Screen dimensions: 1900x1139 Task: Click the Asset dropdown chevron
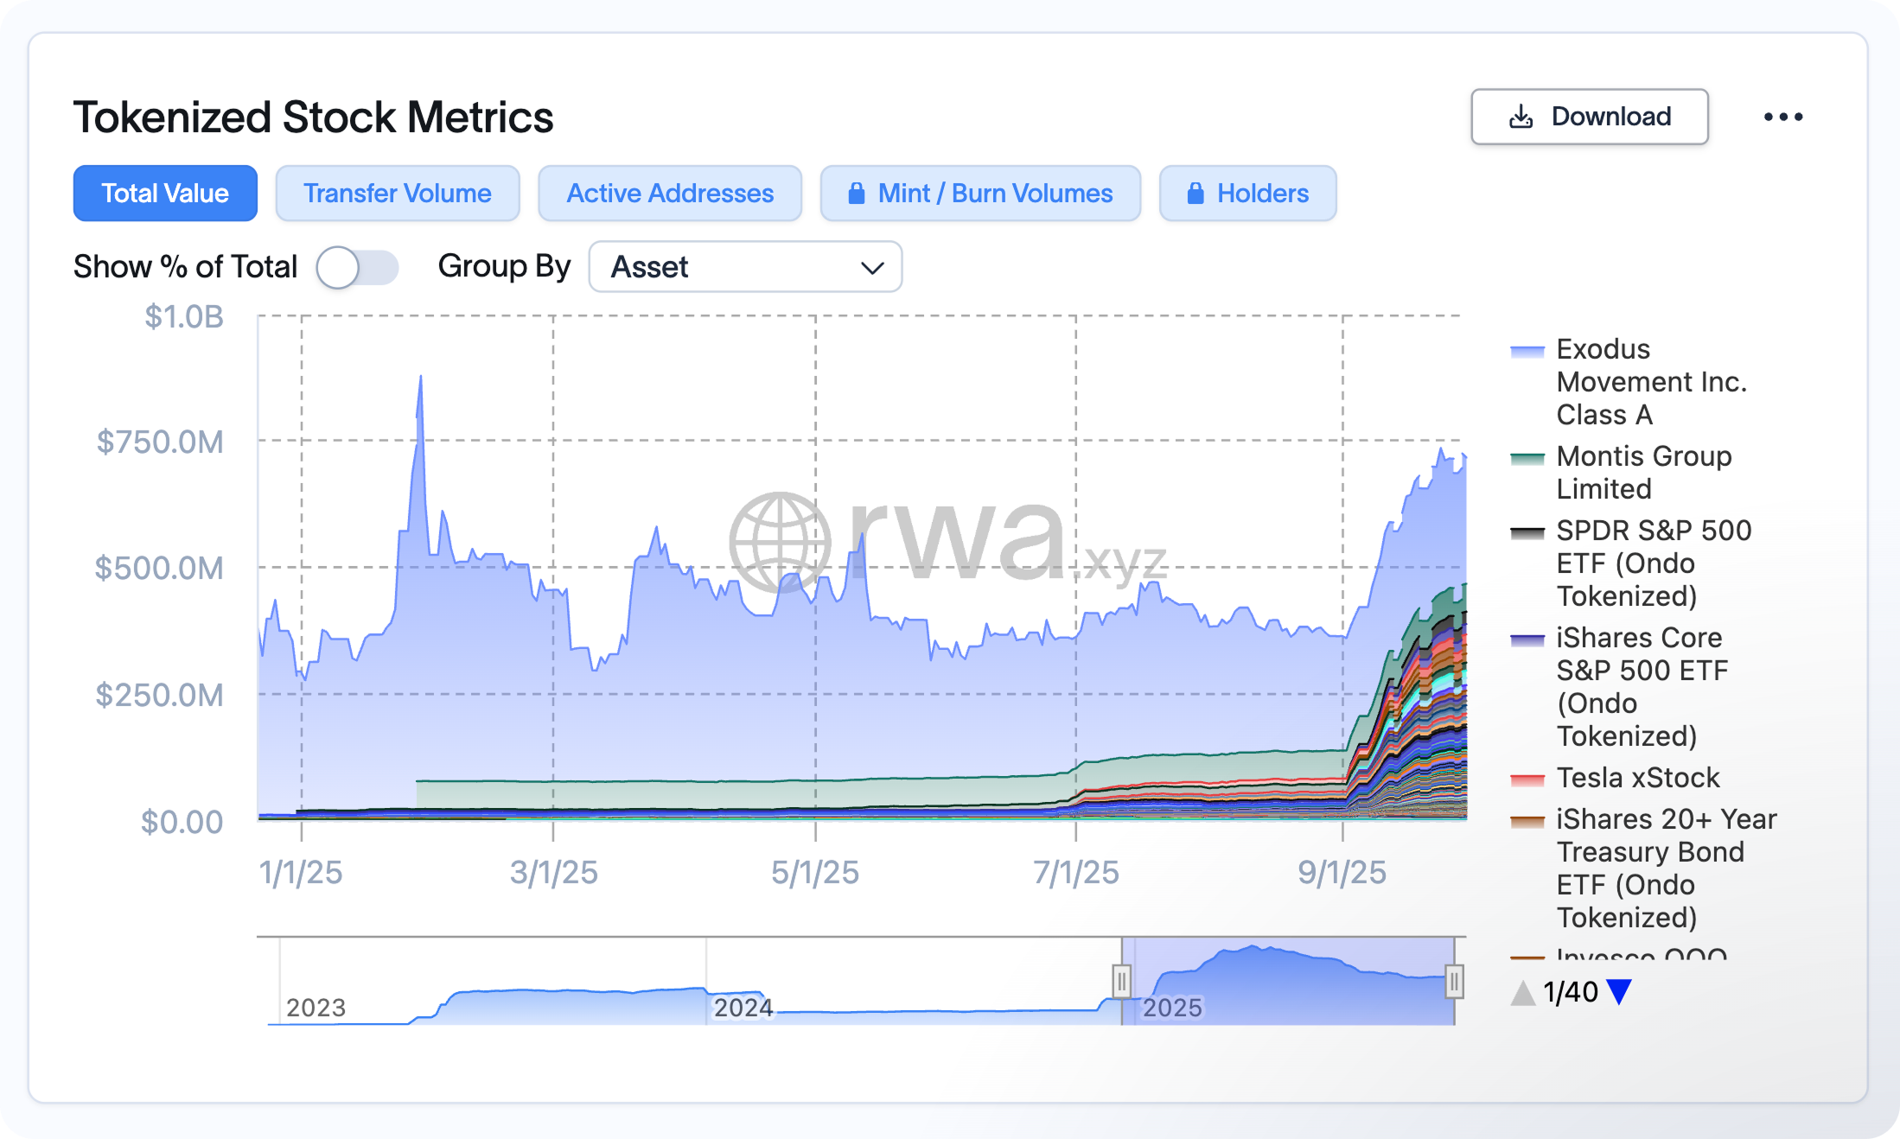tap(872, 268)
